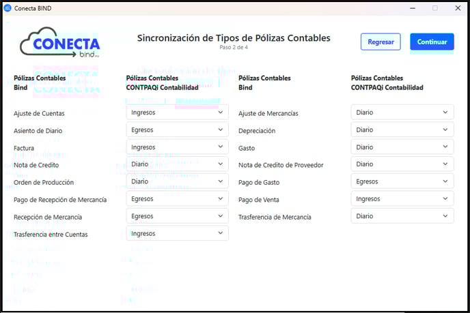Minimize the Conecta BIND window
Screen dimensions: 470x313
pyautogui.click(x=413, y=8)
